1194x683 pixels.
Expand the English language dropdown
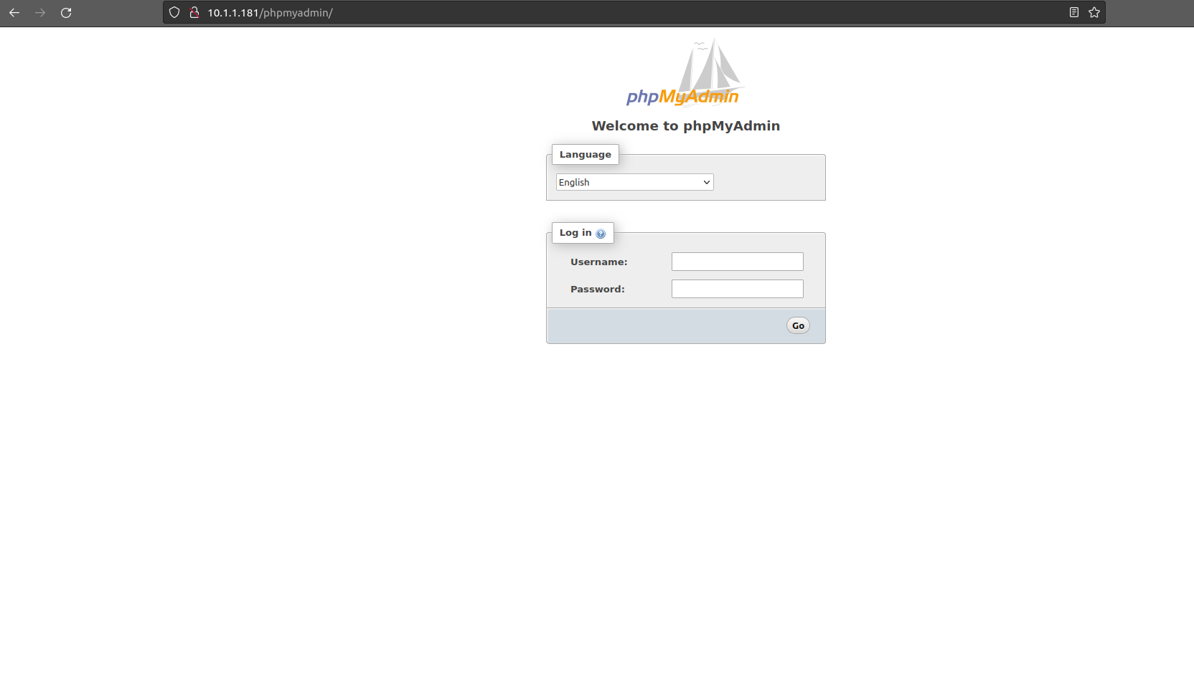[x=634, y=182]
